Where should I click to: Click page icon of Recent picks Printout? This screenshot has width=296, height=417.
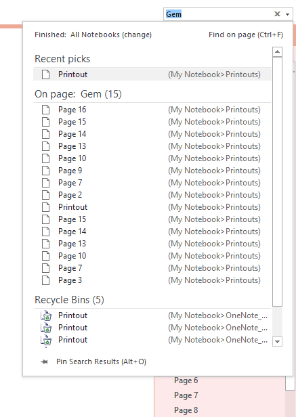[x=46, y=74]
